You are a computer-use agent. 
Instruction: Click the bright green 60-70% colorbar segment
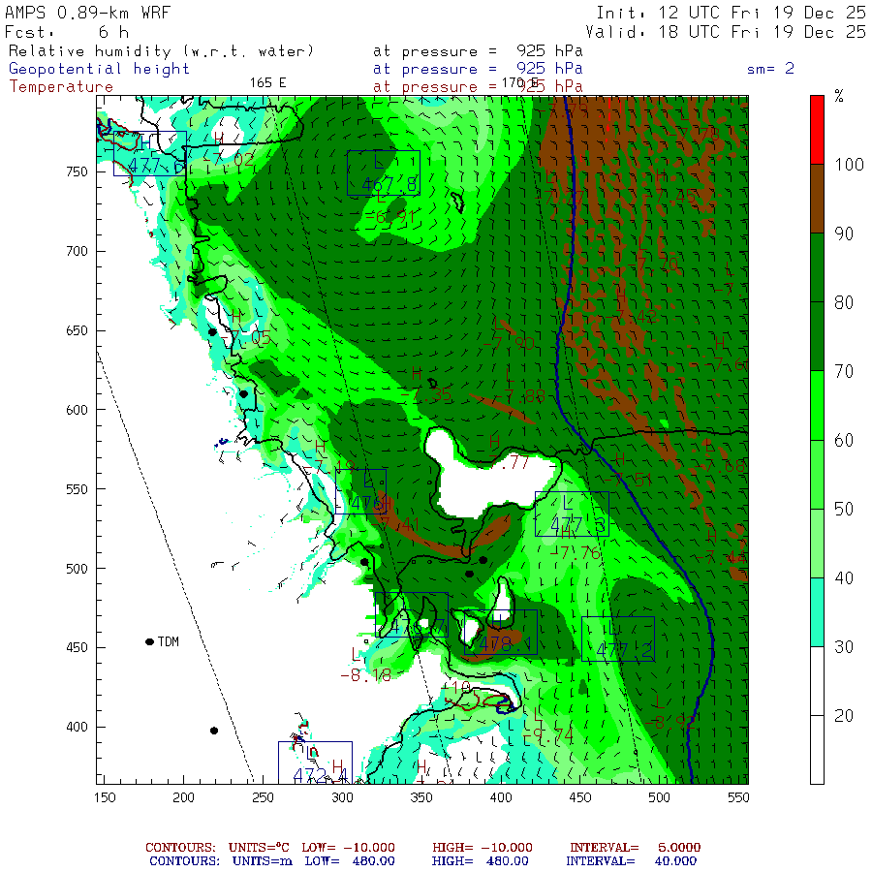[817, 405]
